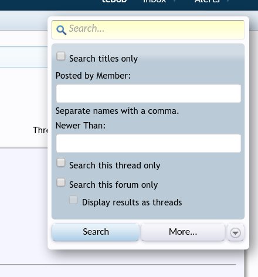Open the Inbox menu in the top bar
The width and height of the screenshot is (258, 277).
(x=155, y=2)
